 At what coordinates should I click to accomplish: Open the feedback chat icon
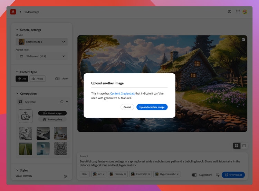point(229,12)
